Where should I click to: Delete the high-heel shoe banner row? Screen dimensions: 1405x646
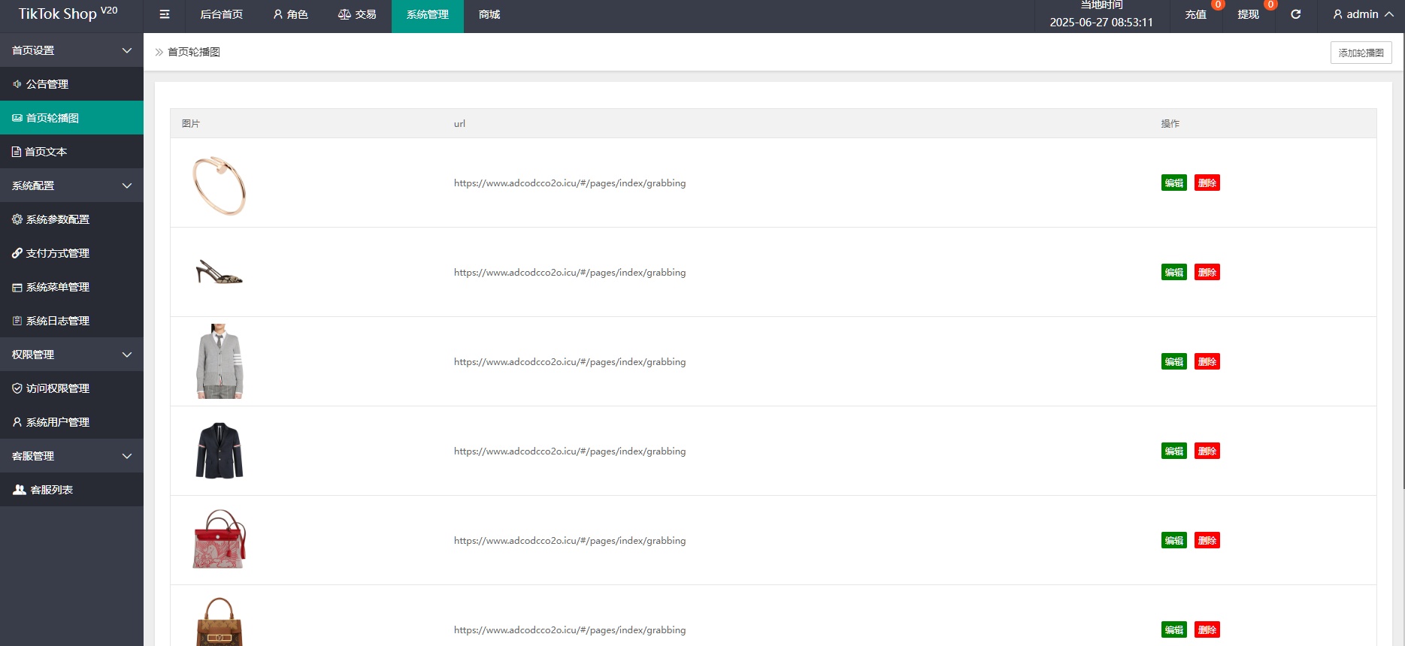tap(1207, 272)
